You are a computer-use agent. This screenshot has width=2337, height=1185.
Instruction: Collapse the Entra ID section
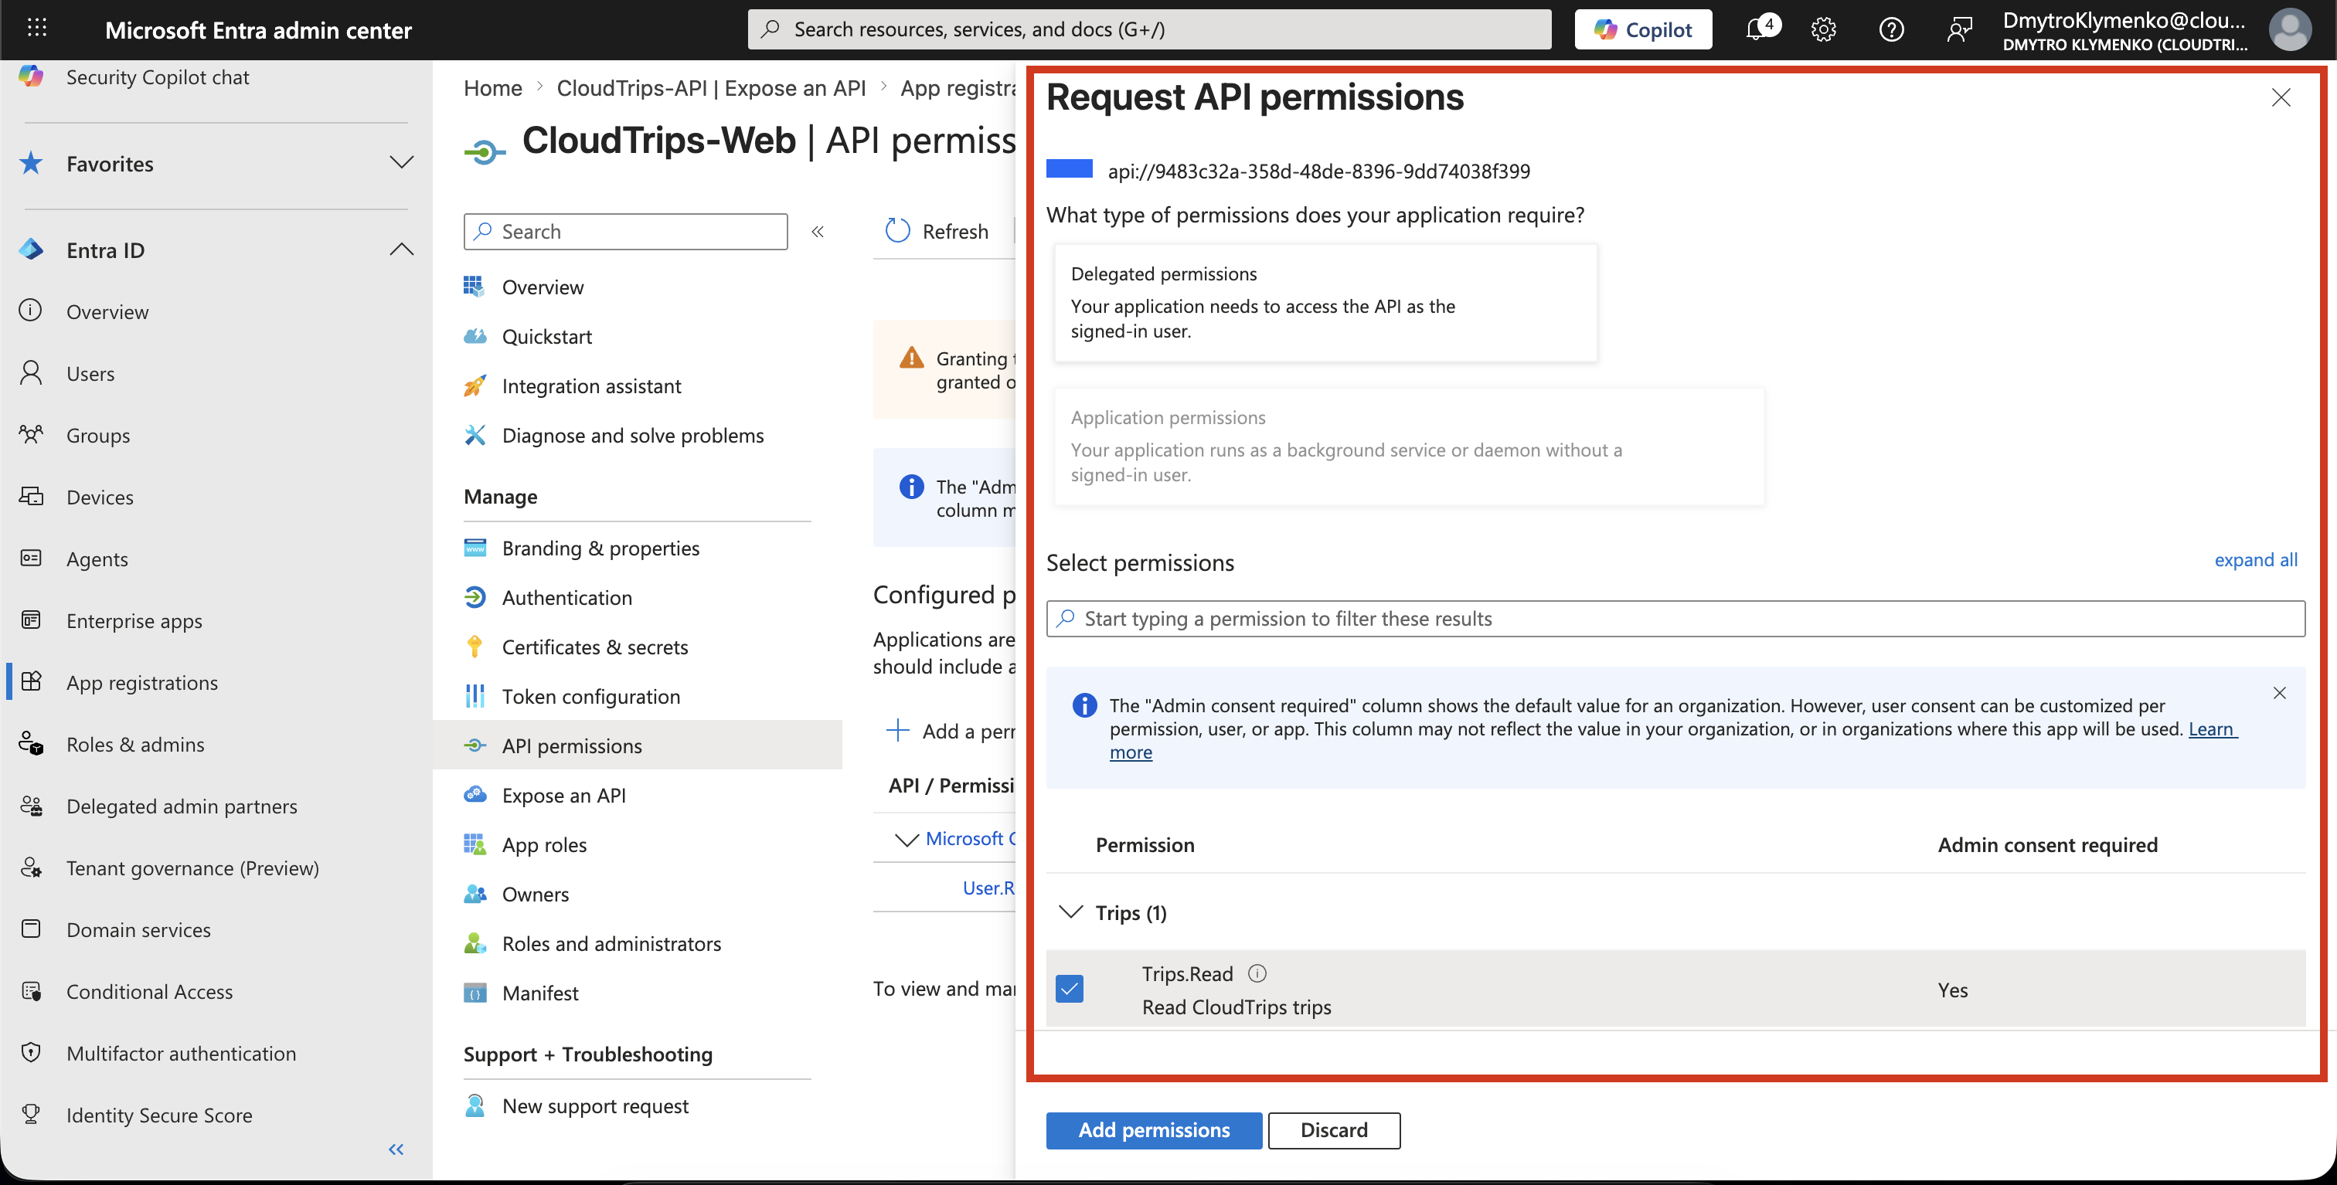point(401,250)
